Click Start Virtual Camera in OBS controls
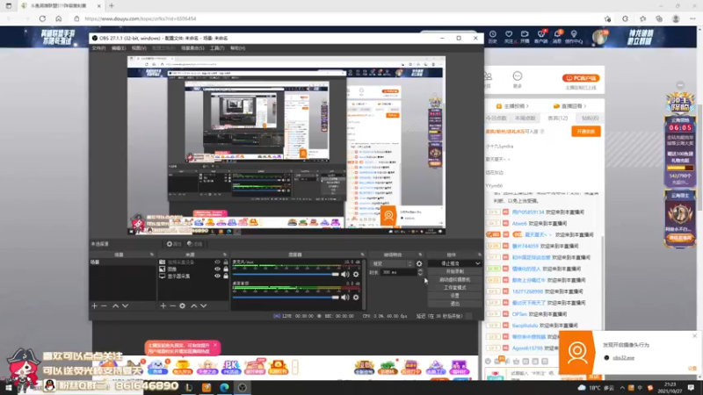The width and height of the screenshot is (703, 395). 454,279
